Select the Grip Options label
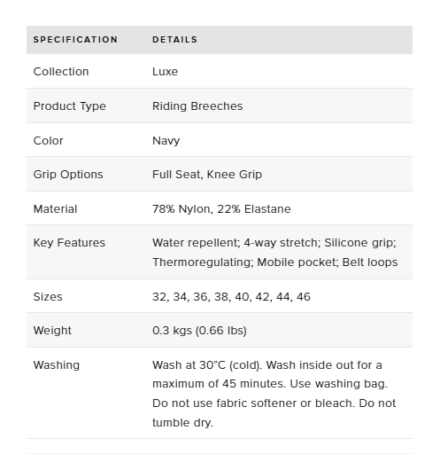Viewport: 440px width, 454px height. point(68,175)
